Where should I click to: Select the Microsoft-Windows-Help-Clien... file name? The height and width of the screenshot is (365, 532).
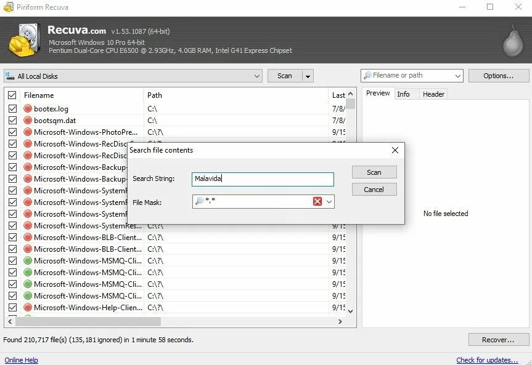pyautogui.click(x=88, y=307)
